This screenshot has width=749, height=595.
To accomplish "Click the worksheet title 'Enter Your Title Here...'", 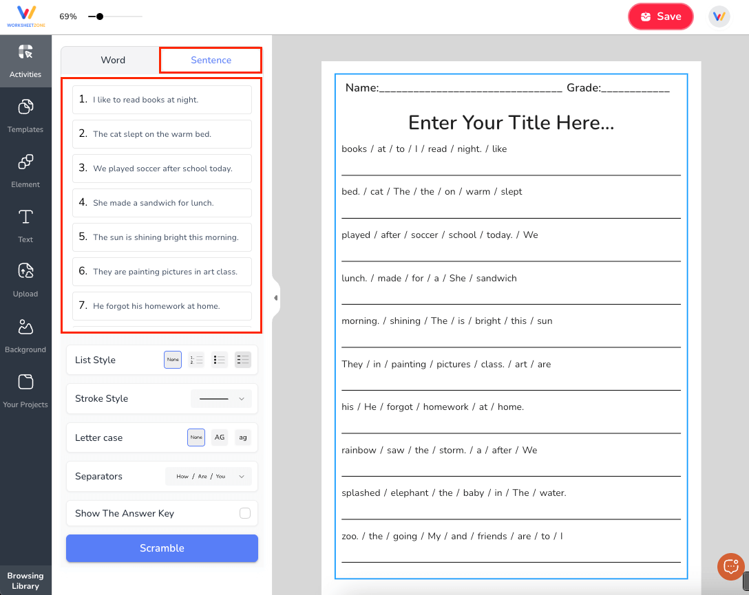I will pos(511,122).
